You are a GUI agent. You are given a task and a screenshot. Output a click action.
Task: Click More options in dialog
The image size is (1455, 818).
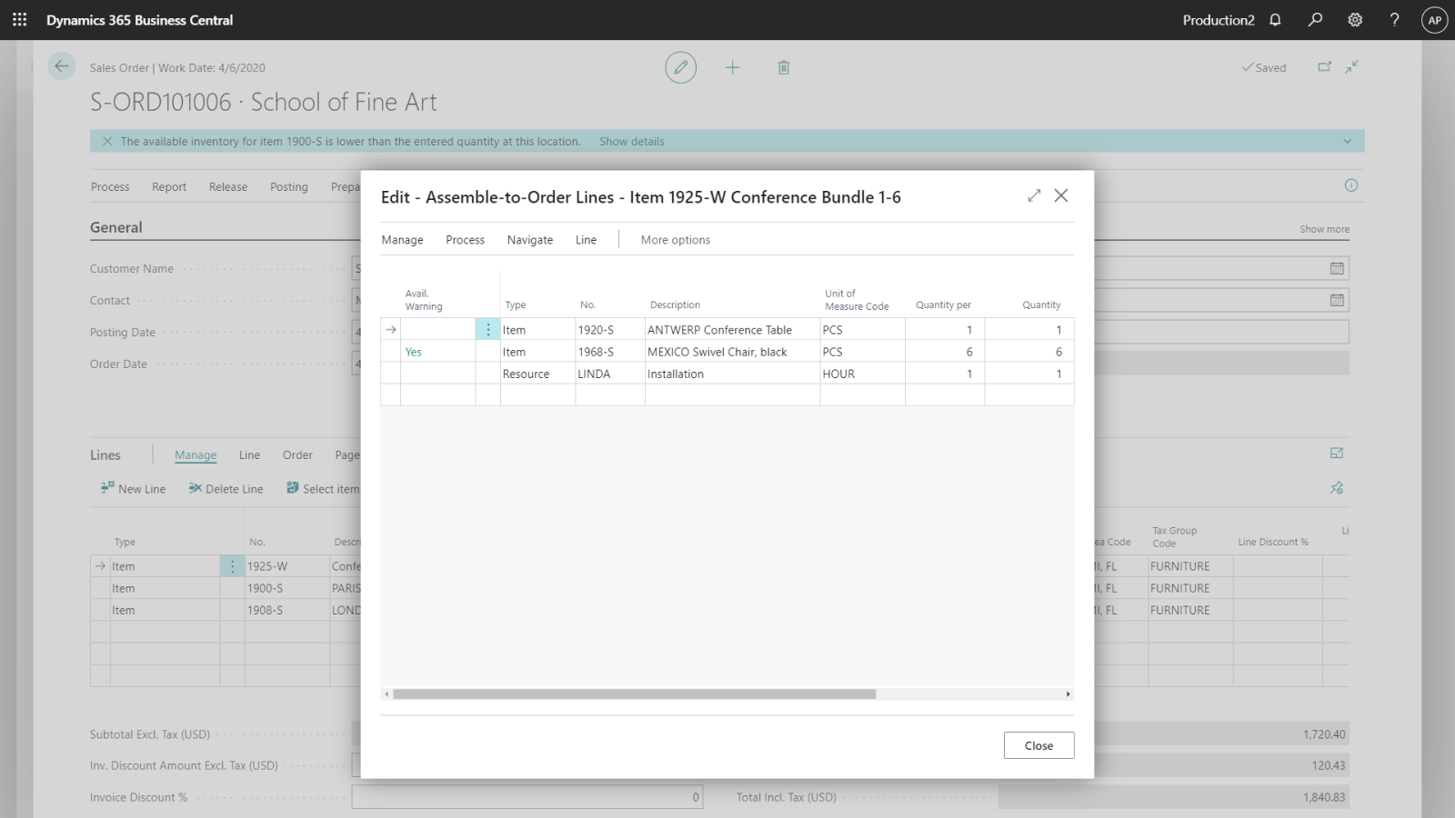676,240
